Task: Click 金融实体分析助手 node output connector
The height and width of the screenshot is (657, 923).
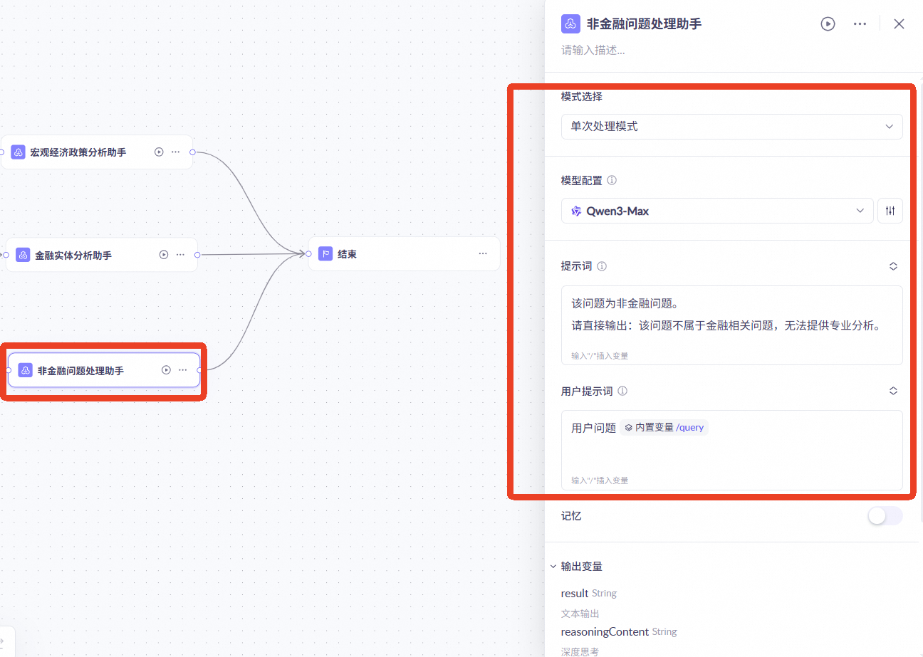Action: [197, 254]
